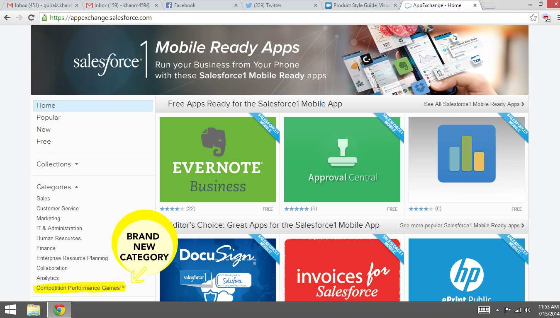Select Popular in the sidebar
The width and height of the screenshot is (560, 318).
coord(49,118)
